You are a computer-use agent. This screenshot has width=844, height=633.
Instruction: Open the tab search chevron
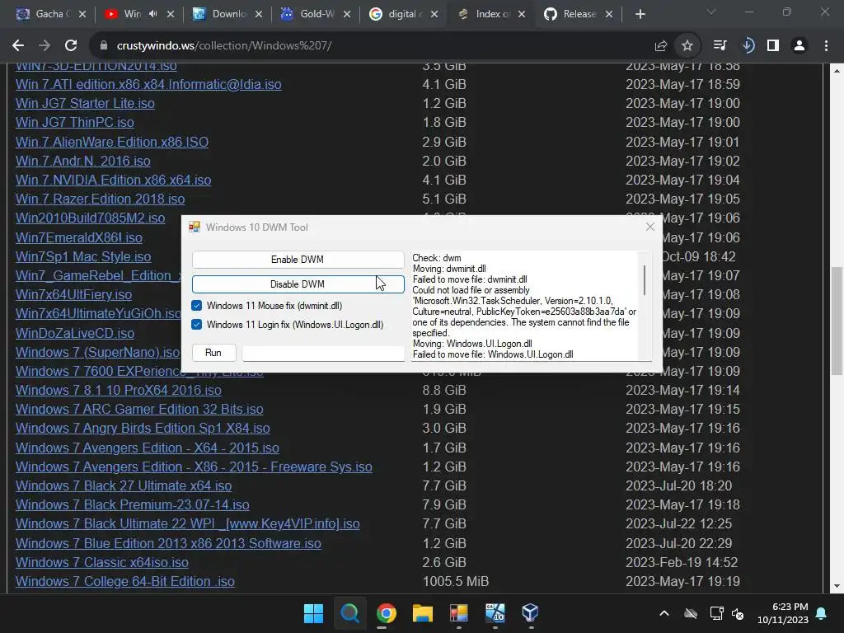[711, 12]
